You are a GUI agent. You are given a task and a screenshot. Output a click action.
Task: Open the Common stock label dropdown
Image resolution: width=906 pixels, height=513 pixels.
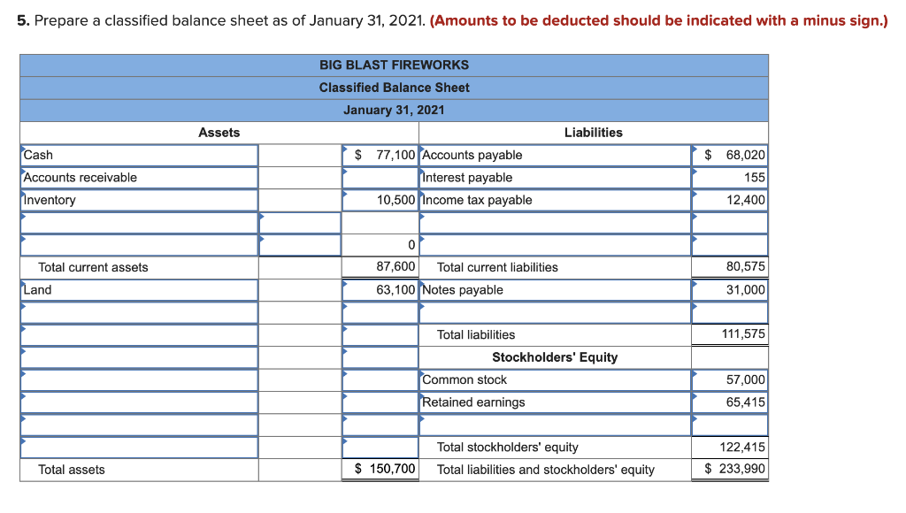[x=549, y=379]
